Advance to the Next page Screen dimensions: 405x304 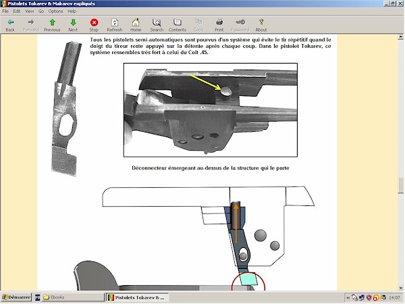click(x=73, y=25)
